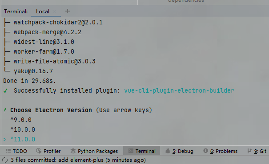Open the Profiler tool window
This screenshot has width=269, height=164.
pos(48,151)
